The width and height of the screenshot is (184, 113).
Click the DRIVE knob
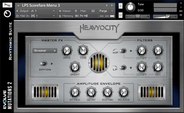coord(67,50)
